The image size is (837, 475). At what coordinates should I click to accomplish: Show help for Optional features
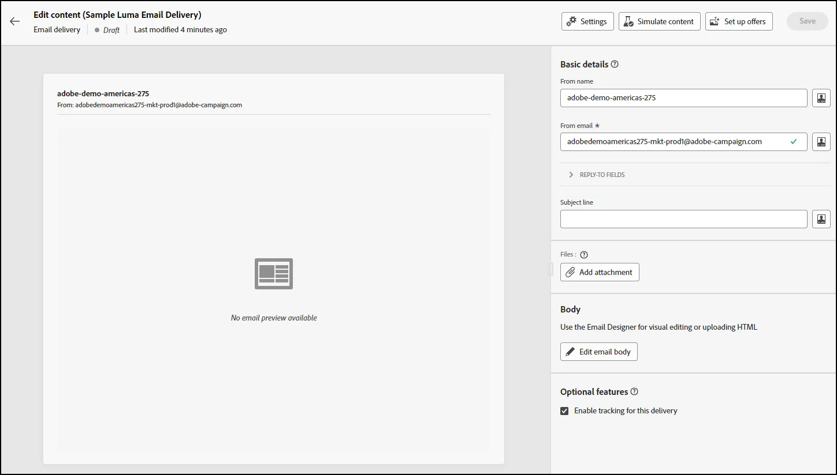(x=634, y=392)
